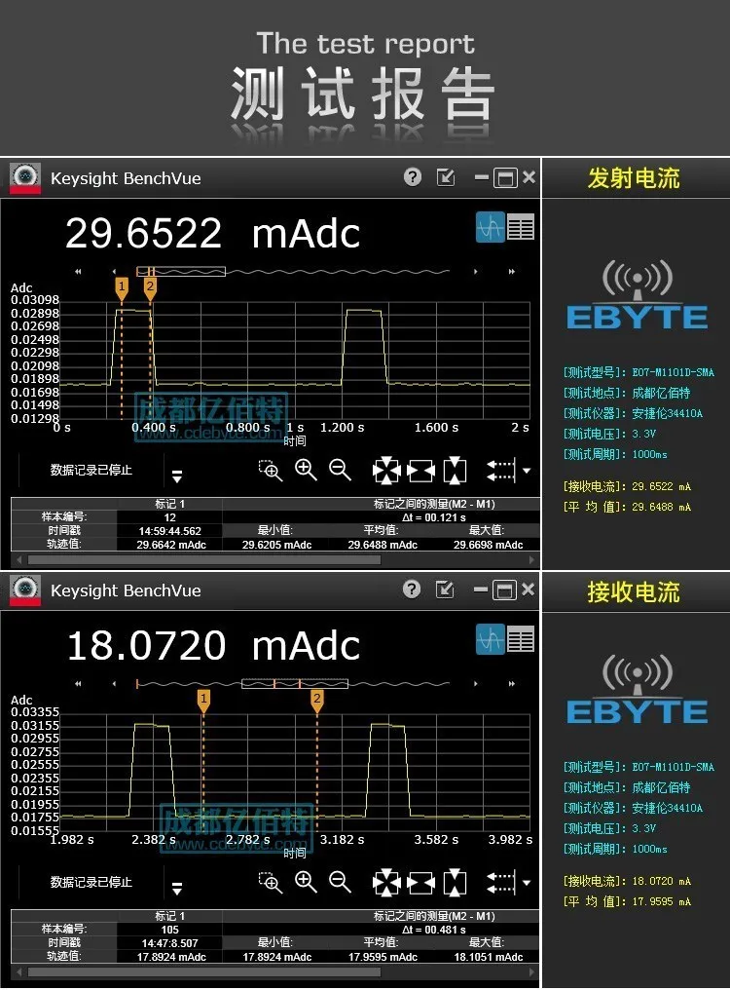Jump to start of lower trace overview
The width and height of the screenshot is (730, 990).
(78, 684)
